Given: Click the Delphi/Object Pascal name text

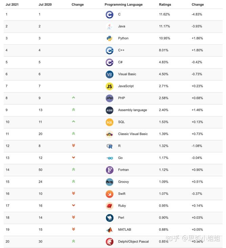Looking at the screenshot, I should [x=133, y=242].
